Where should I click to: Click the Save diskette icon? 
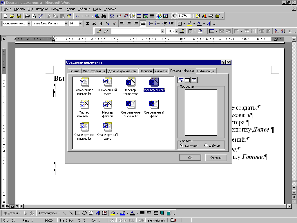(x=19, y=16)
